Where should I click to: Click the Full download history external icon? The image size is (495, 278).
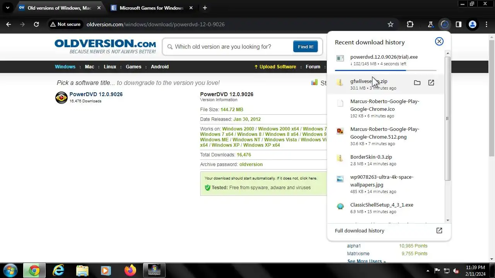(x=439, y=231)
